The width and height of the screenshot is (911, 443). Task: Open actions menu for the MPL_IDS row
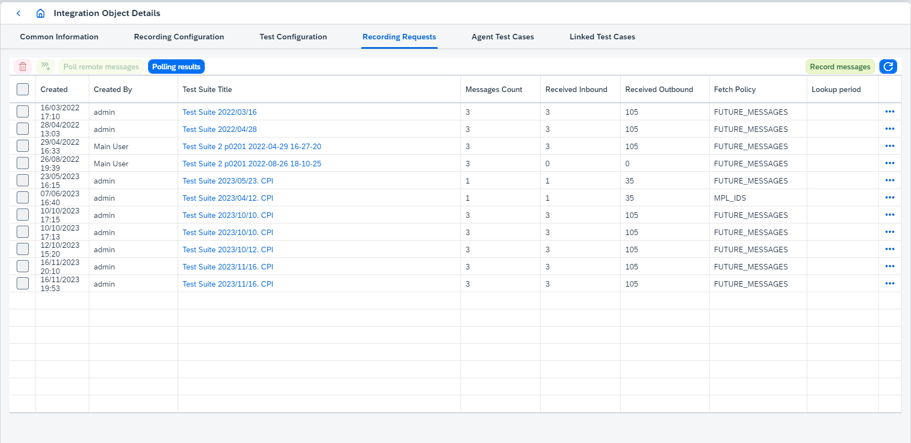pos(890,197)
